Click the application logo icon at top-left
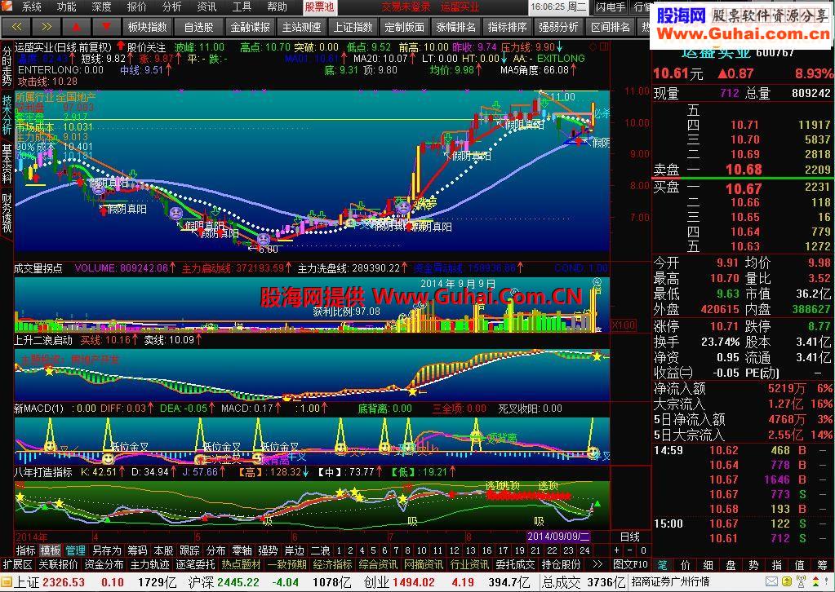This screenshot has width=835, height=592. [8, 7]
